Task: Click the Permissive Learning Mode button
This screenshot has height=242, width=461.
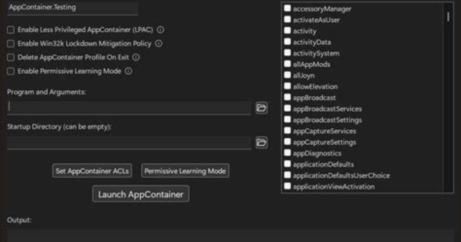Action: 185,171
